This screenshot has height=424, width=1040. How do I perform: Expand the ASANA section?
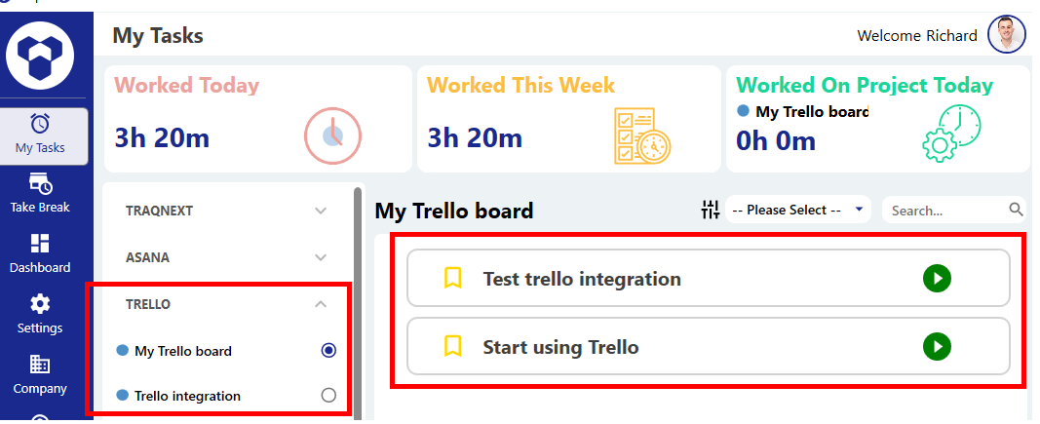click(321, 257)
